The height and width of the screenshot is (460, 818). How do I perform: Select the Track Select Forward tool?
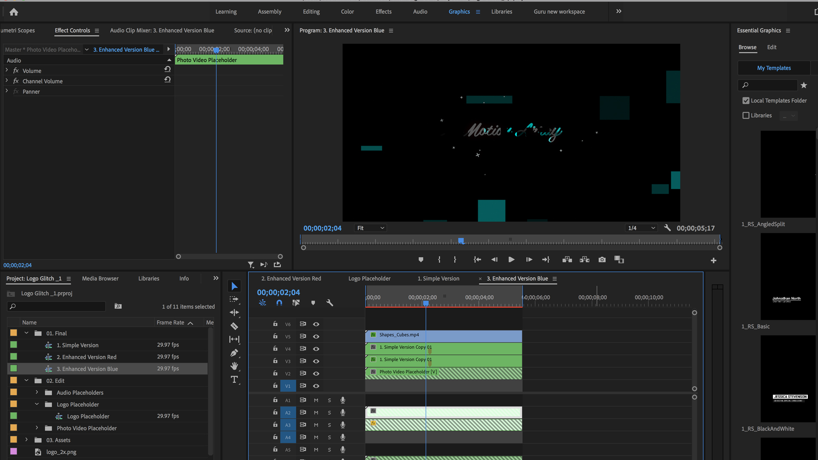tap(234, 299)
